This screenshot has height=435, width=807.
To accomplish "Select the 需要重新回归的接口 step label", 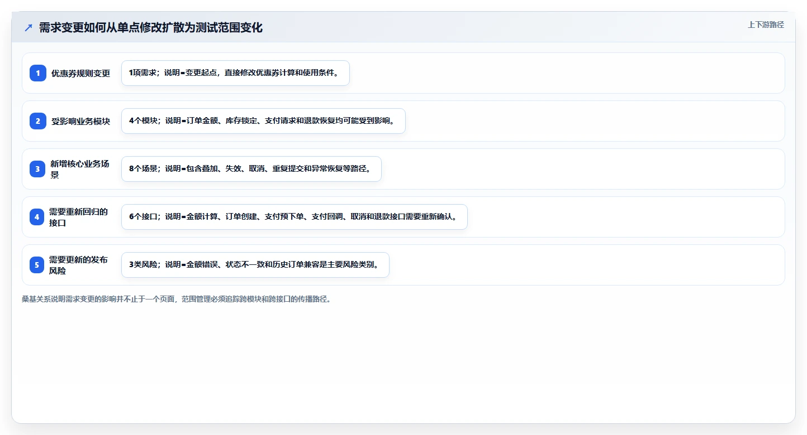I will 79,217.
